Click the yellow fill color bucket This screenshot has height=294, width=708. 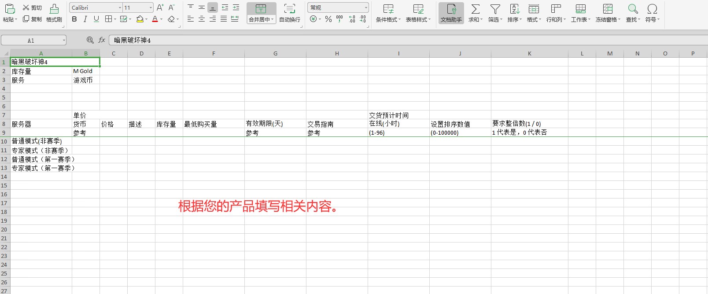coord(140,19)
